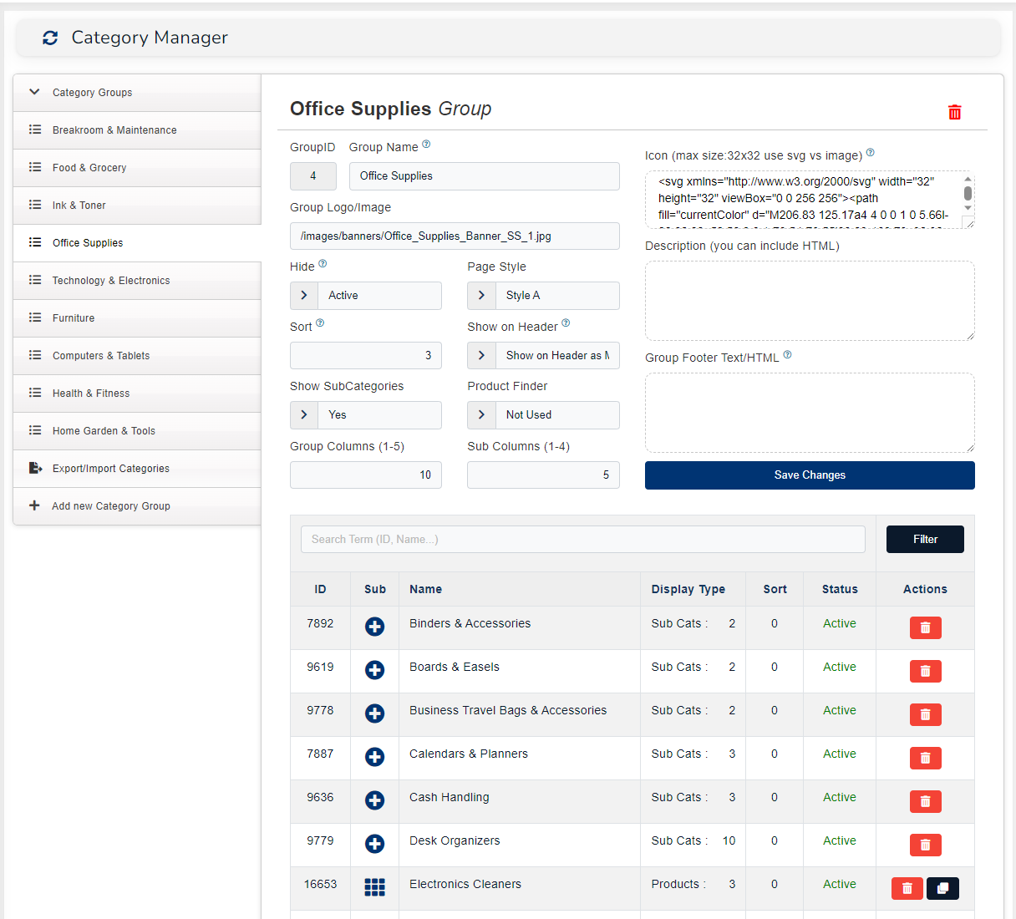Open Export/Import Categories from sidebar
Screen dimensions: 1016x919
click(110, 469)
